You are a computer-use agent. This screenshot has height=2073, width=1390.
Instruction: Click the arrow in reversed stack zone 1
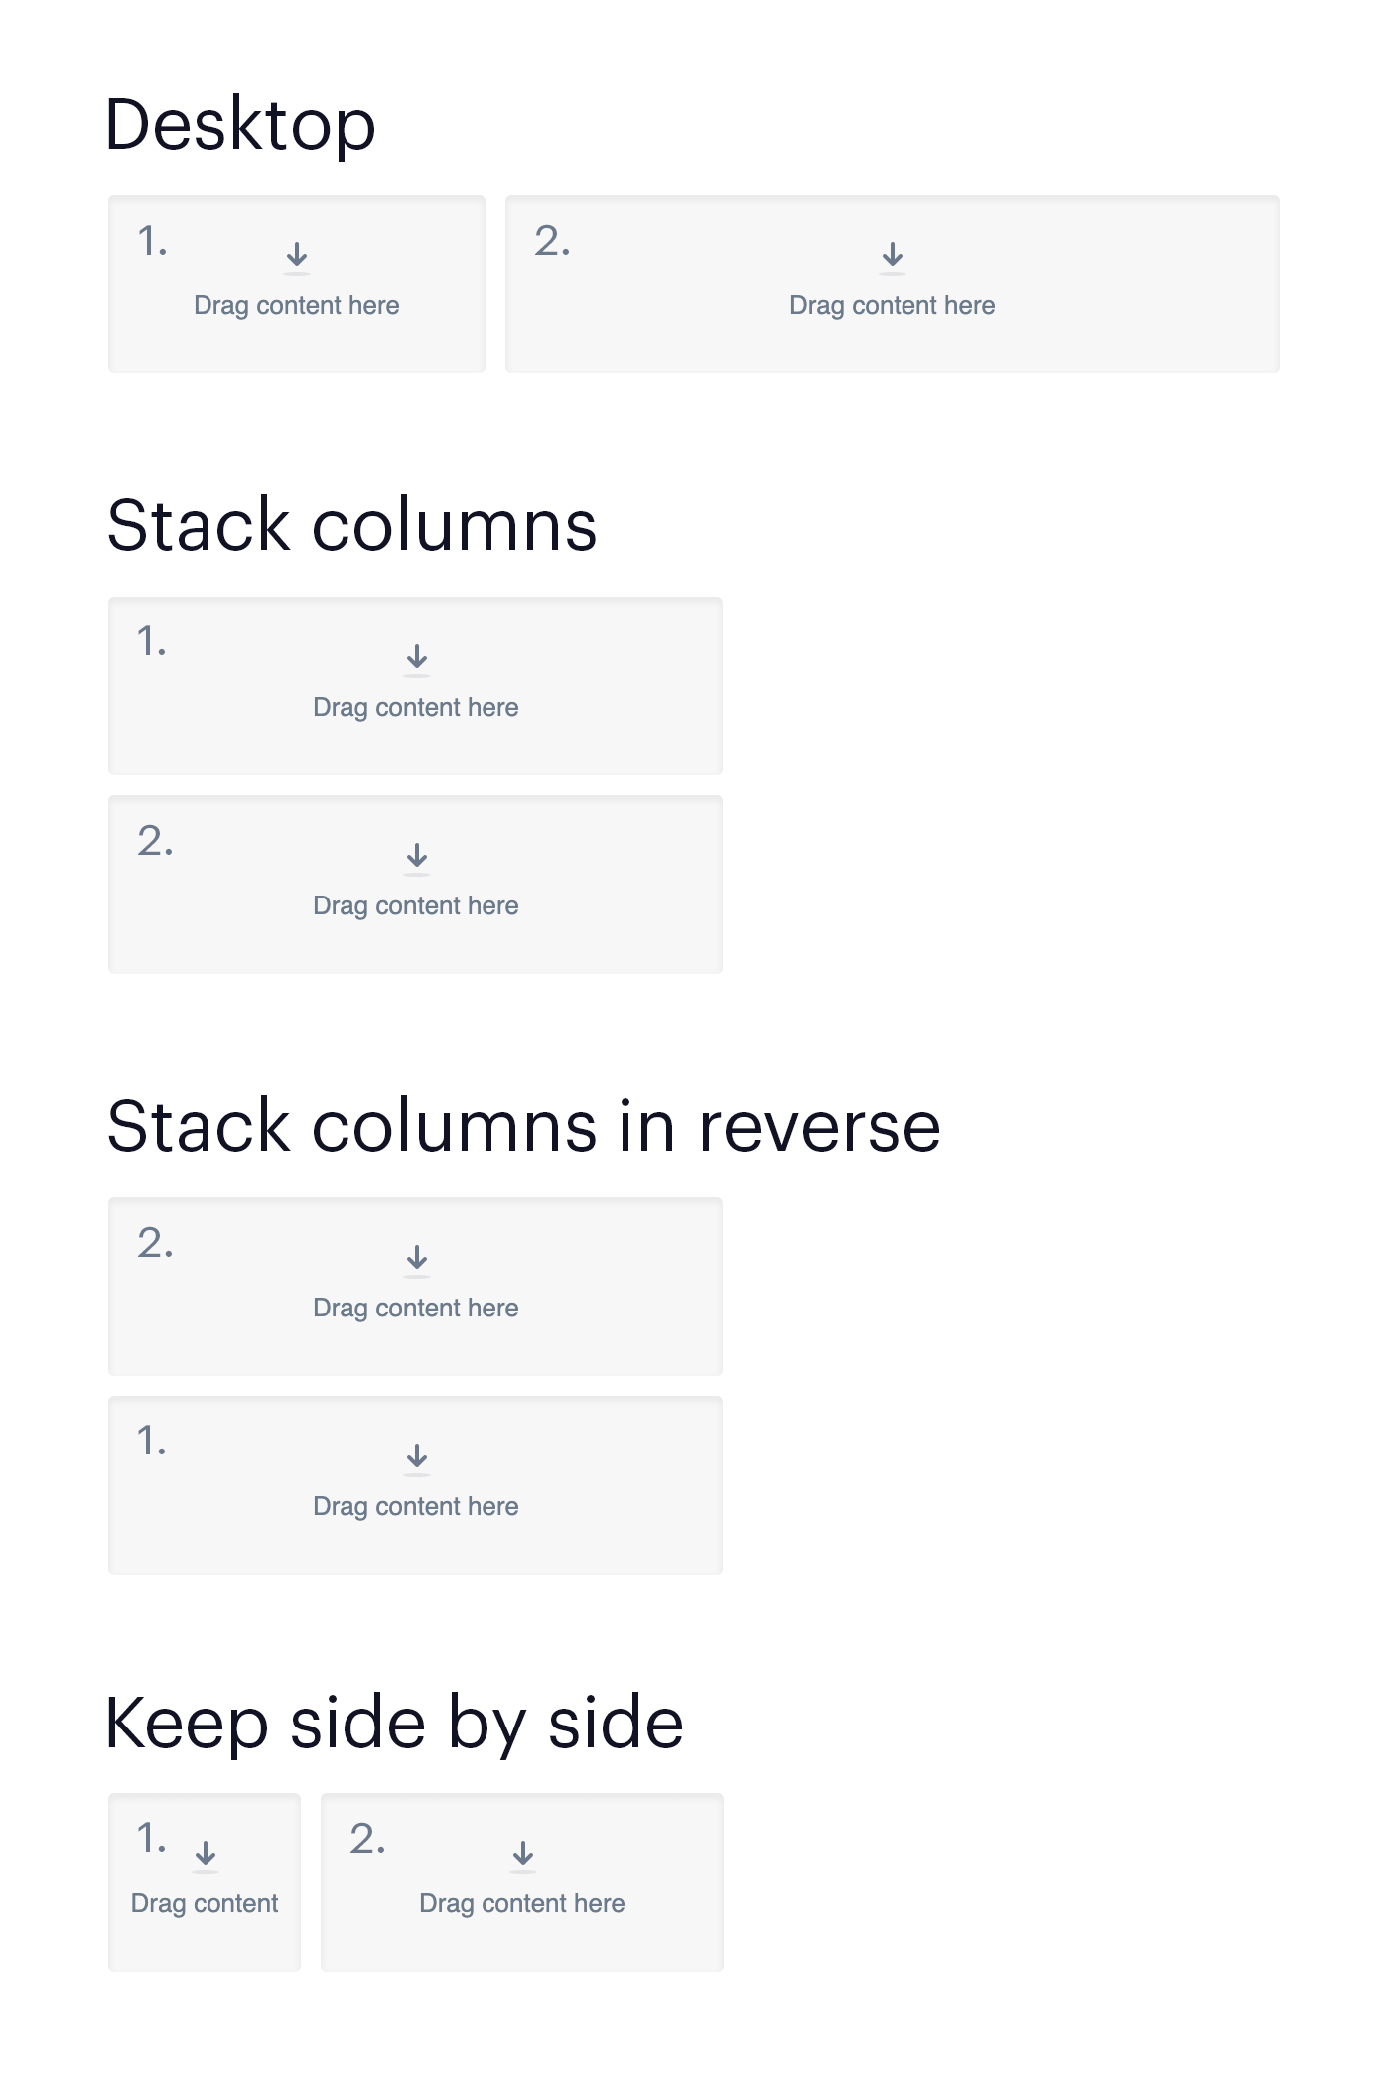click(416, 1455)
